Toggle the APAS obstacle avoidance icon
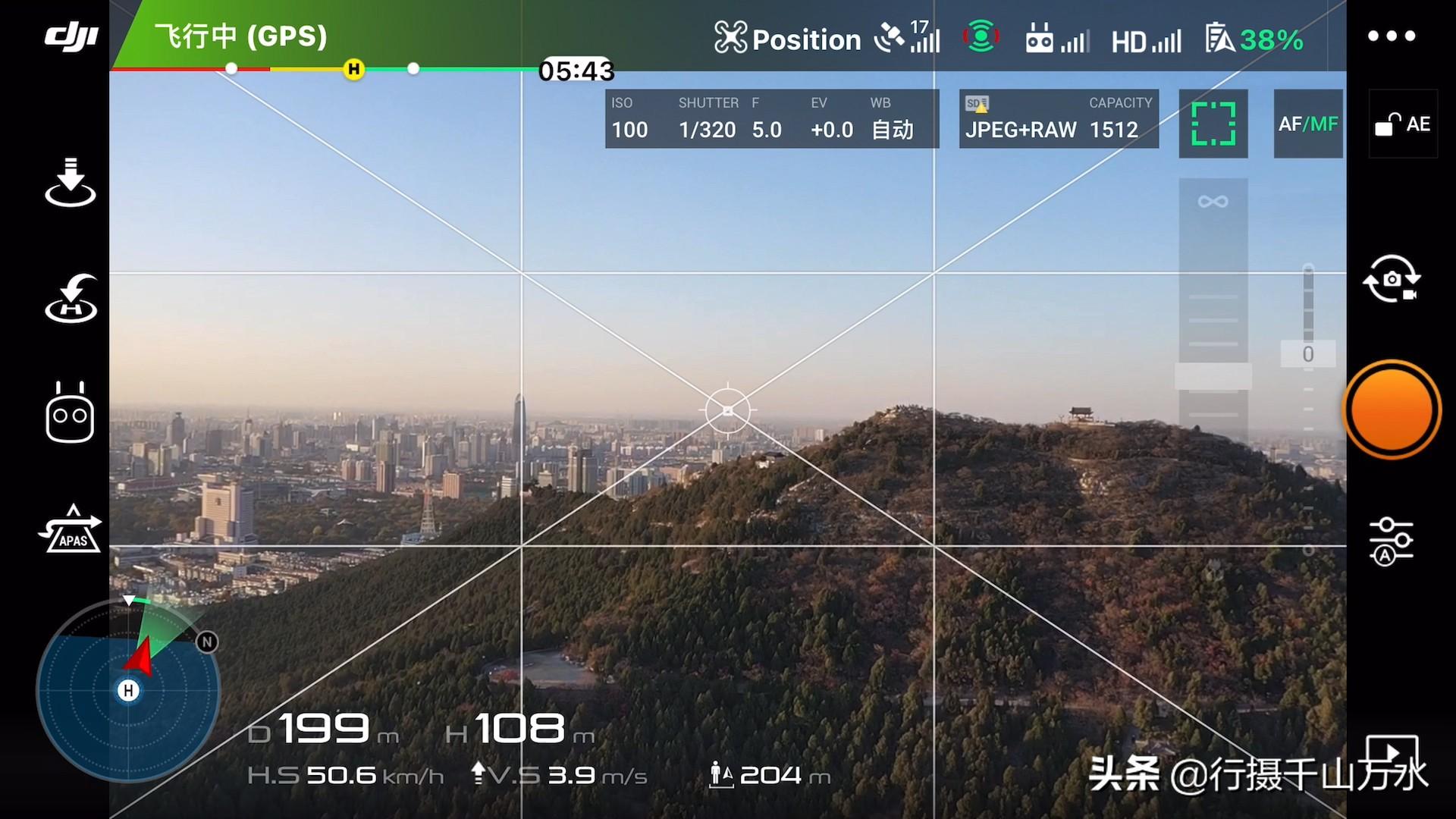Image resolution: width=1456 pixels, height=819 pixels. (x=71, y=529)
